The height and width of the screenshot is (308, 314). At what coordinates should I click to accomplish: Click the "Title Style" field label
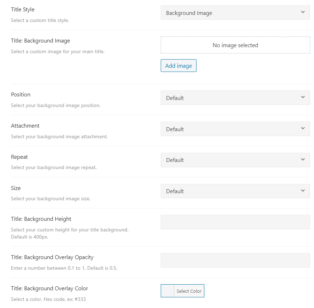pyautogui.click(x=23, y=10)
